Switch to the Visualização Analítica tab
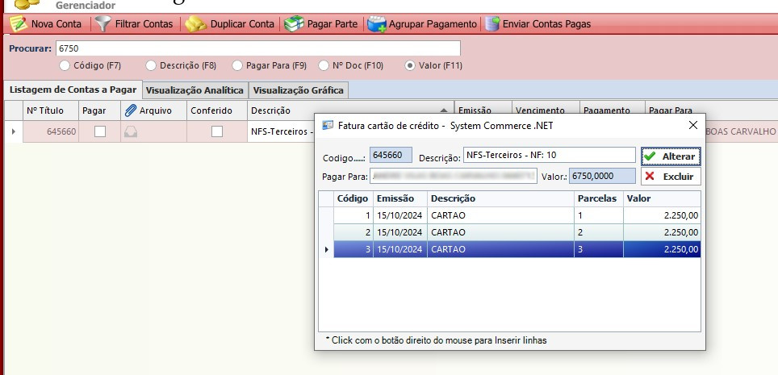 tap(195, 91)
